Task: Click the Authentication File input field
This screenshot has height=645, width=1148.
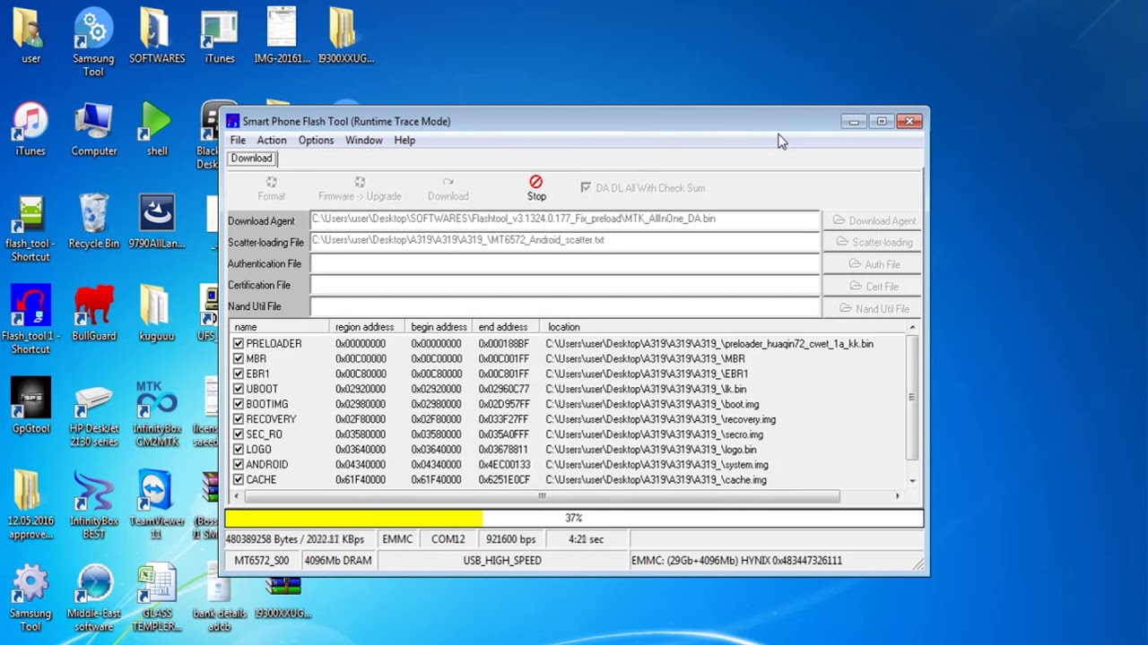Action: 565,263
